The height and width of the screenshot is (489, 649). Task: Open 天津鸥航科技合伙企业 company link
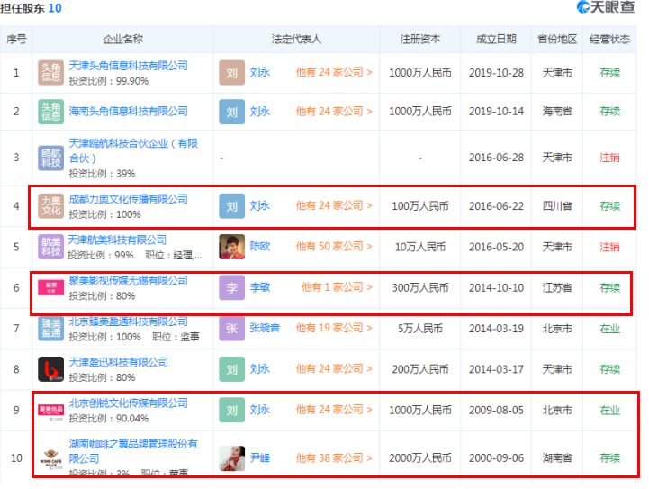[x=133, y=150]
